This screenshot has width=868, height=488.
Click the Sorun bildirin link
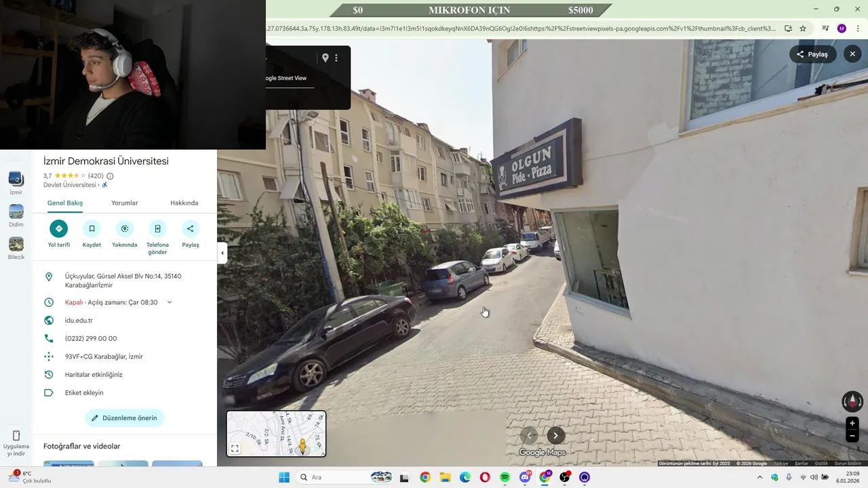848,464
